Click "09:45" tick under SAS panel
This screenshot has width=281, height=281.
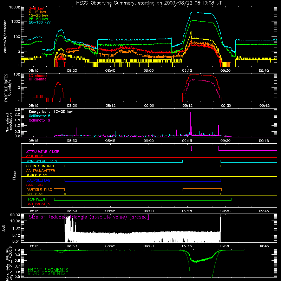pyautogui.click(x=264, y=246)
